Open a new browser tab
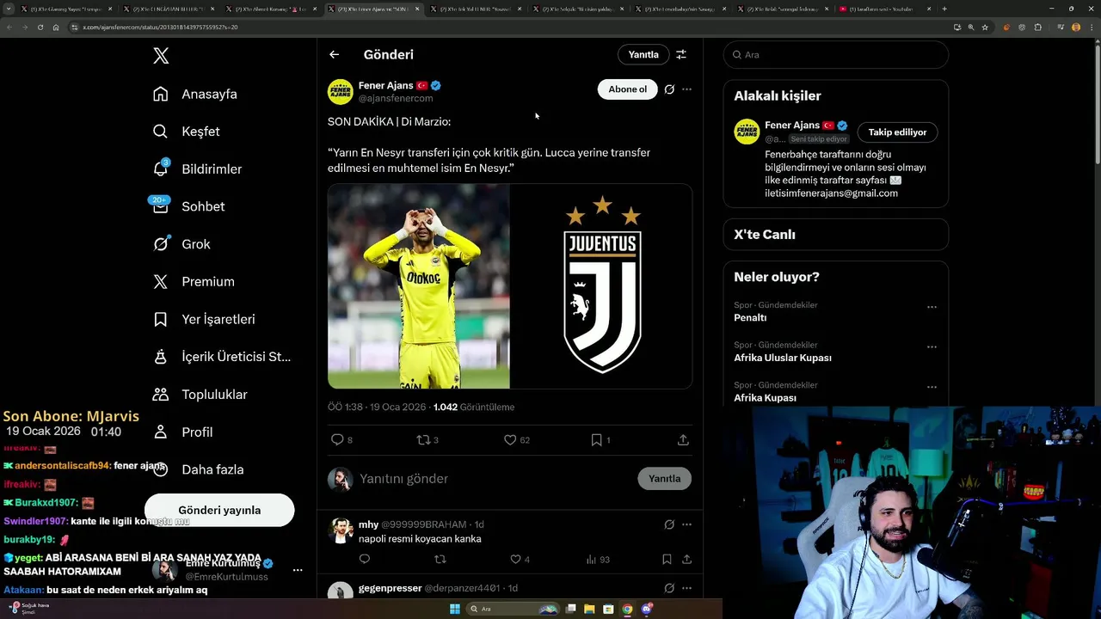1101x619 pixels. click(944, 9)
